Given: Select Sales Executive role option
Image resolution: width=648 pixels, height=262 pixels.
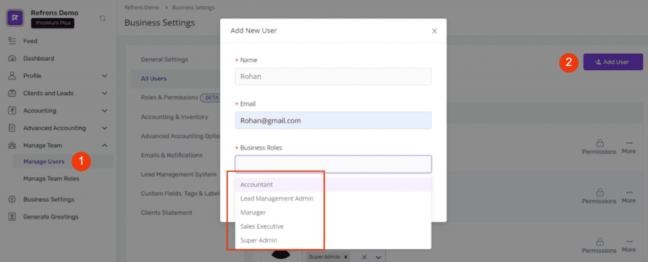Looking at the screenshot, I should coord(333,227).
